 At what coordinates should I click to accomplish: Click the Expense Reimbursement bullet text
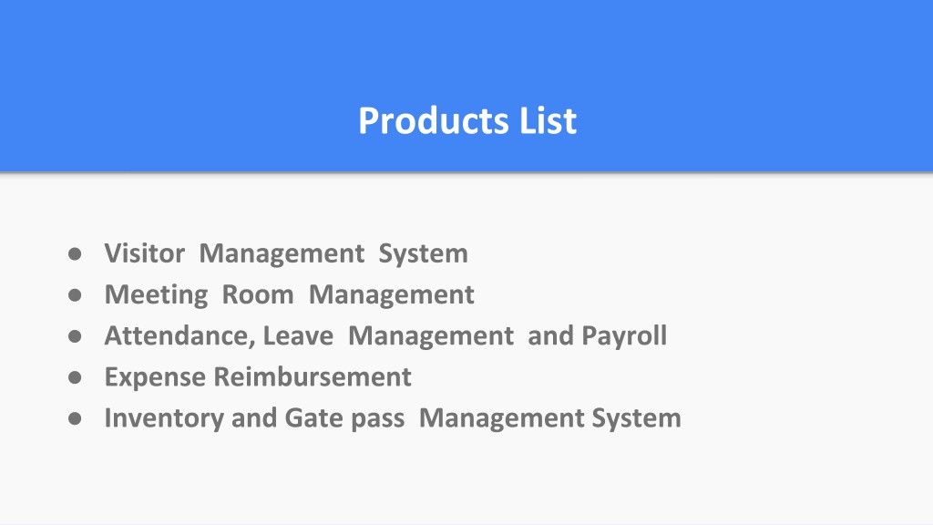pyautogui.click(x=258, y=377)
